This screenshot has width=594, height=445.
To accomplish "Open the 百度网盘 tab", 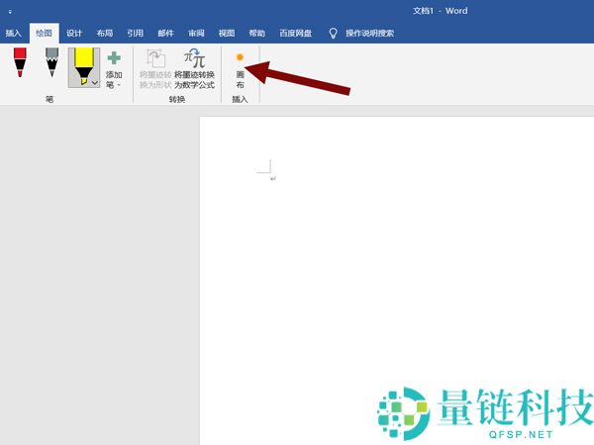I will tap(294, 33).
